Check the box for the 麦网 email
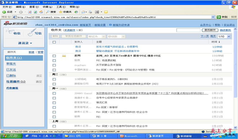Screen dimensions: 238x139 coord(54,56)
